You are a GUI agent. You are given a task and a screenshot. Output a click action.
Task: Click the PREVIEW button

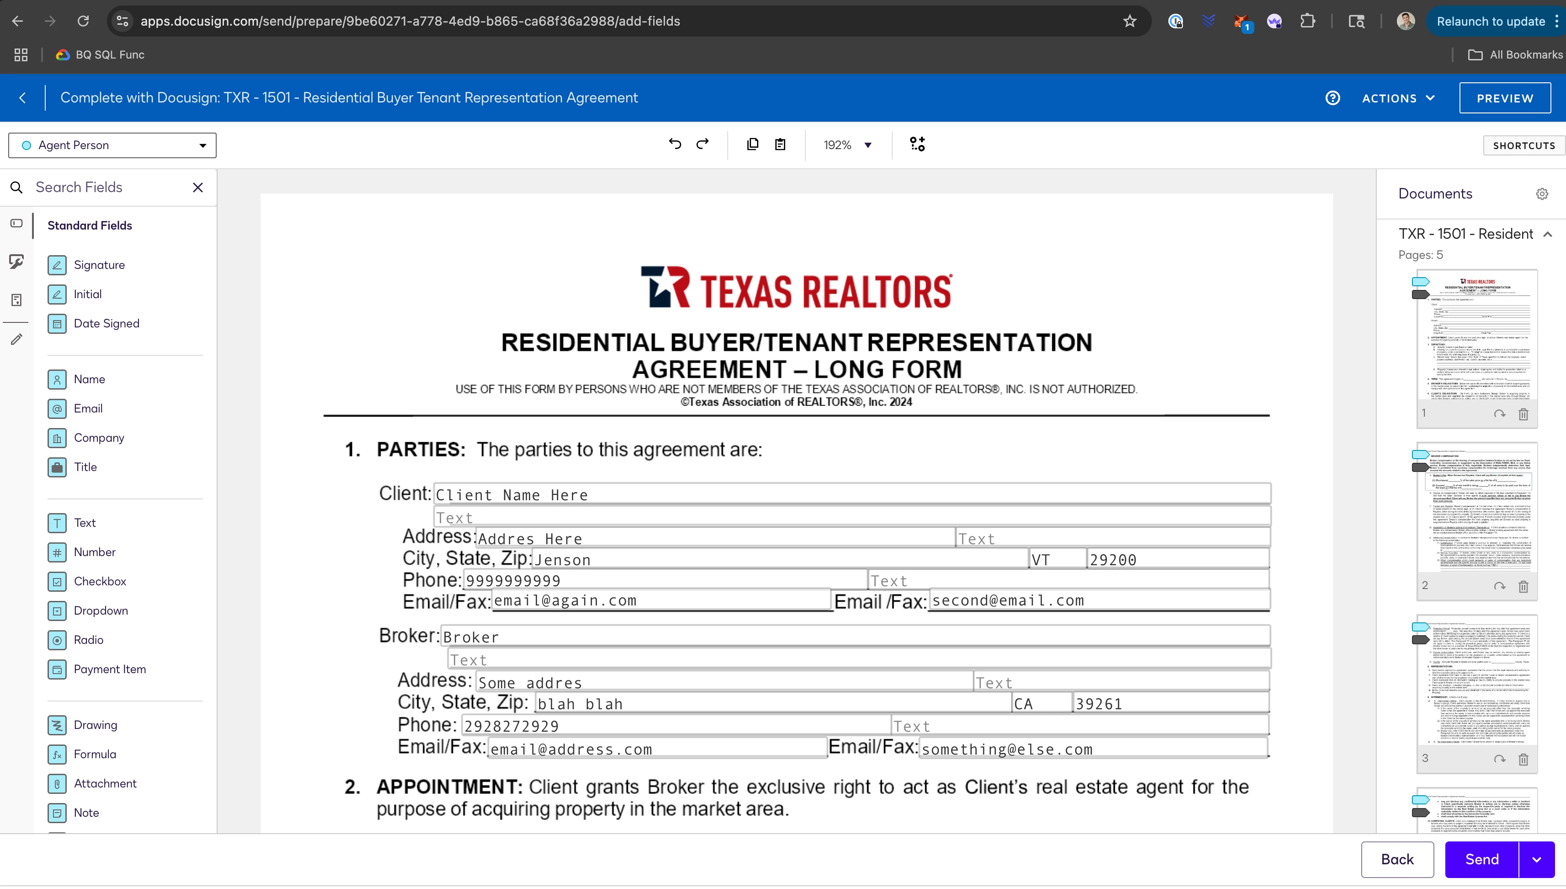click(x=1504, y=98)
